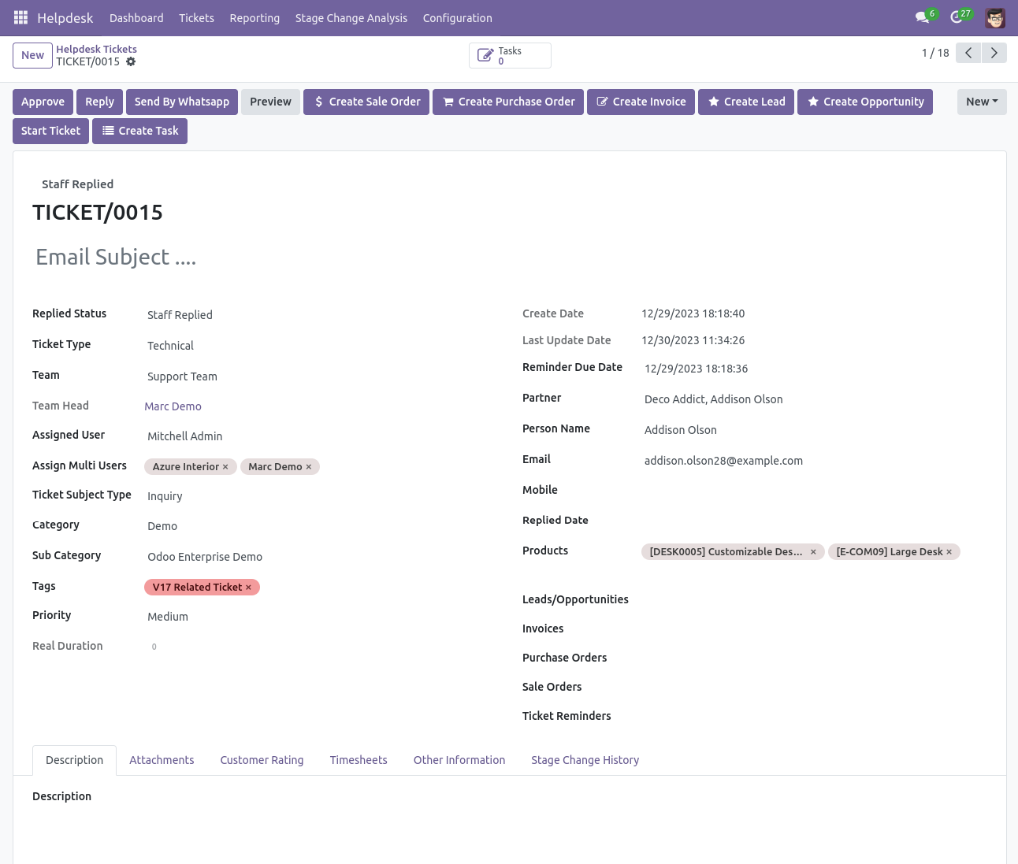Remove the DESK0005 Customizable Desk product tag

[813, 552]
